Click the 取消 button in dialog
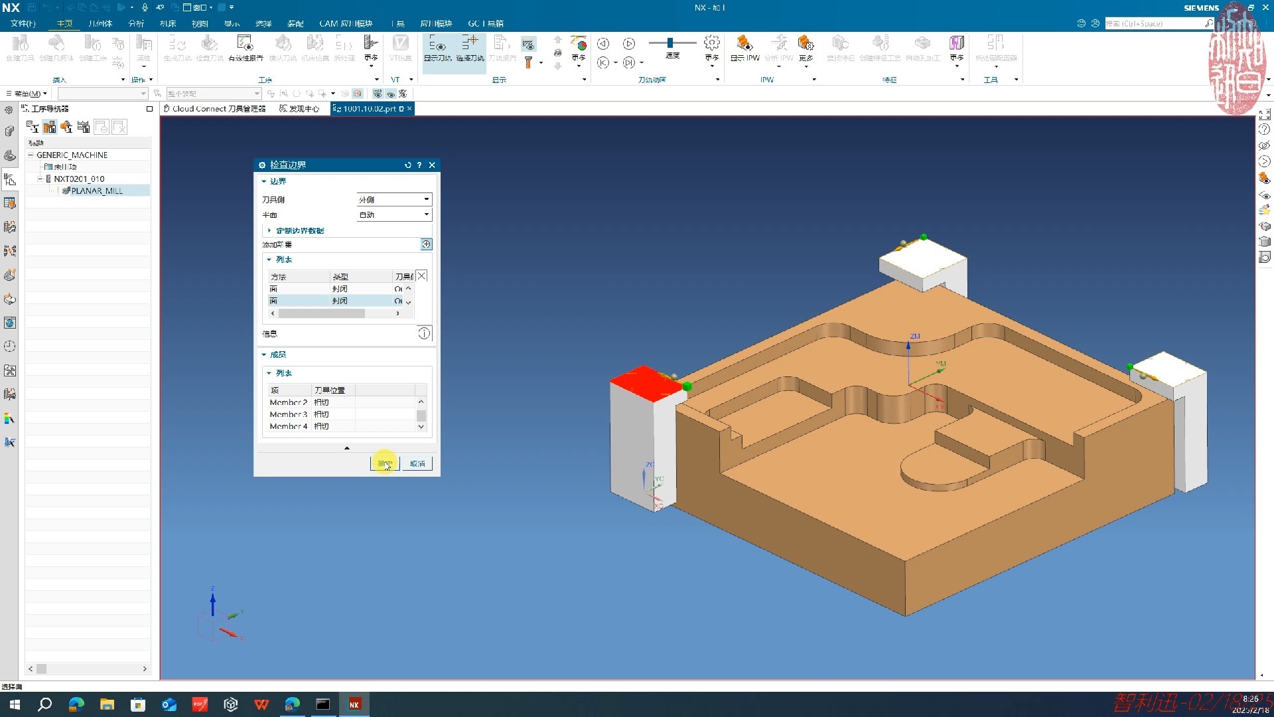 click(417, 463)
